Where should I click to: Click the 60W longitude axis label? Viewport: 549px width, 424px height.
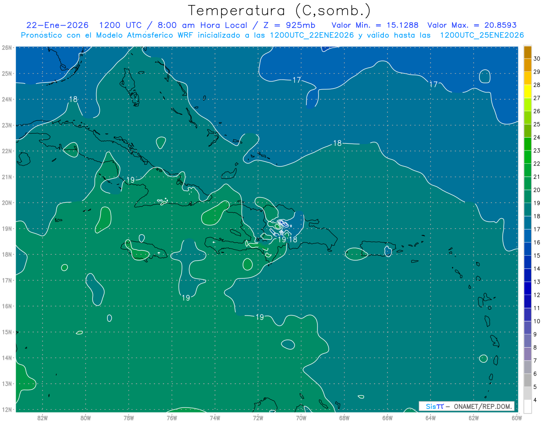pos(517,417)
